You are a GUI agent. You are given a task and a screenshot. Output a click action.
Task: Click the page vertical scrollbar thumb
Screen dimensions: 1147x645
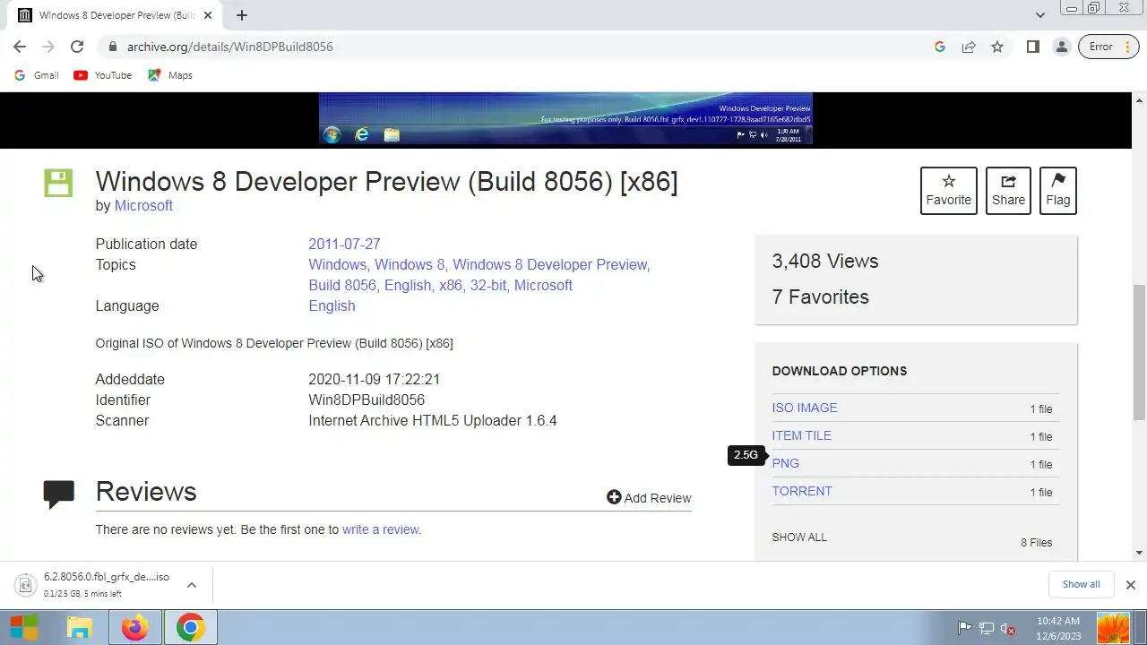click(x=1139, y=351)
